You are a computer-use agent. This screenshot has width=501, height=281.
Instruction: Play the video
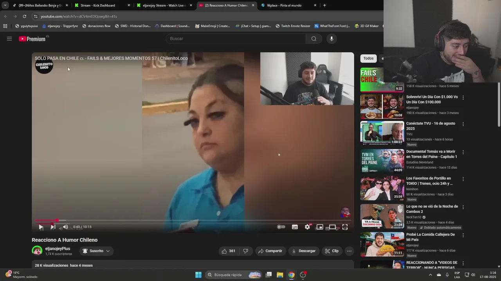pyautogui.click(x=41, y=227)
